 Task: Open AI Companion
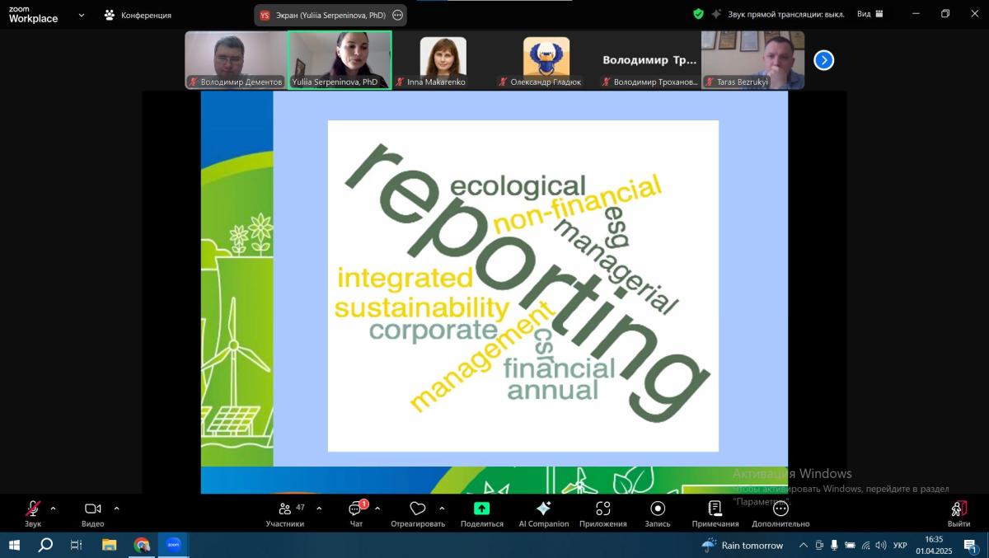coord(543,509)
